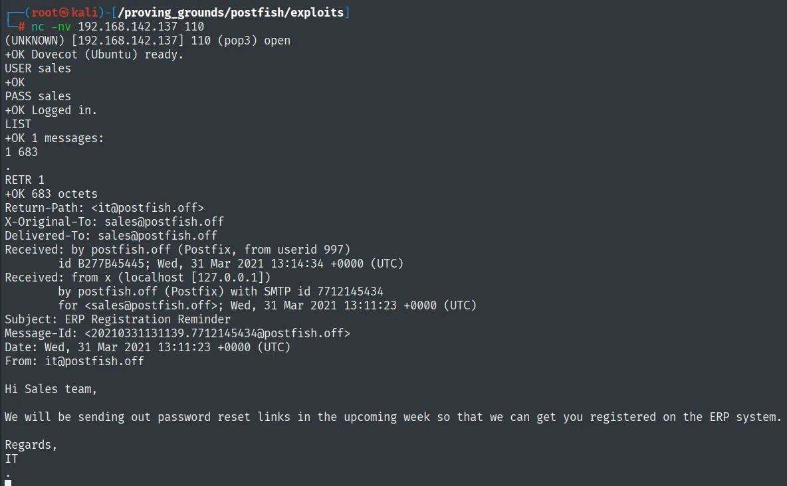This screenshot has height=486, width=787.
Task: Click the nc command text
Action: tap(38, 27)
